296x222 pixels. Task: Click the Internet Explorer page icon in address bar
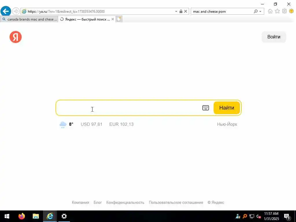(x=24, y=12)
